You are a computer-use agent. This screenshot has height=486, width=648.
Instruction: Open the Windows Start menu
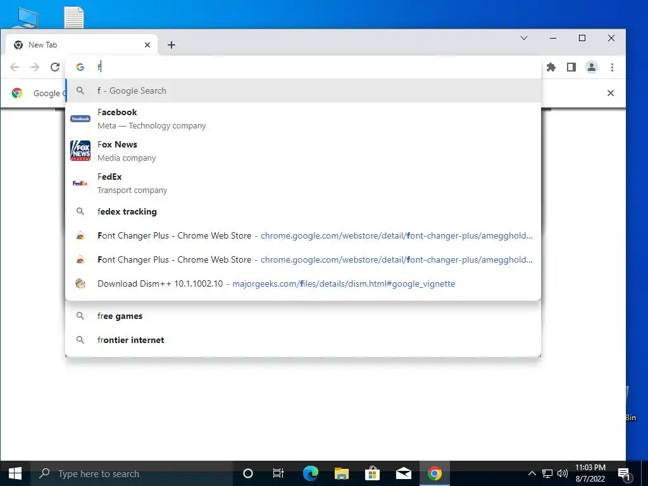tap(15, 473)
